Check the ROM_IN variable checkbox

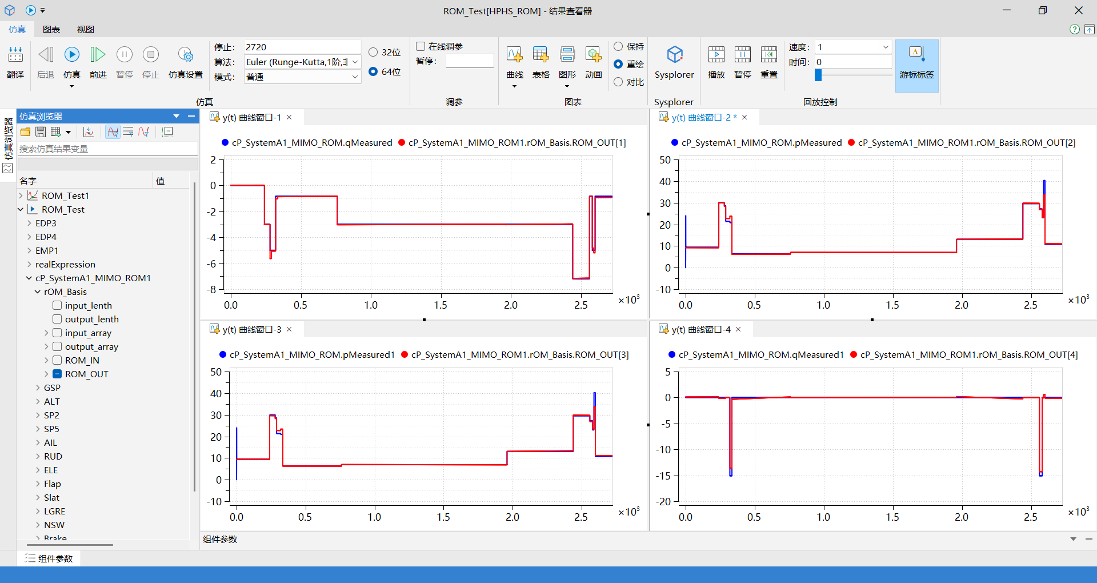coord(57,360)
